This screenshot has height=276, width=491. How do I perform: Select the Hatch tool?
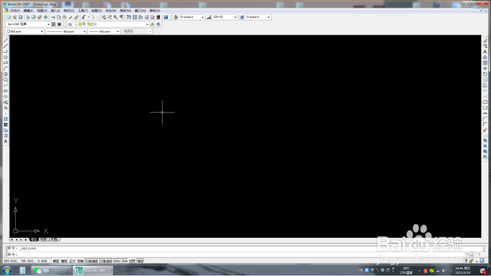pyautogui.click(x=5, y=119)
